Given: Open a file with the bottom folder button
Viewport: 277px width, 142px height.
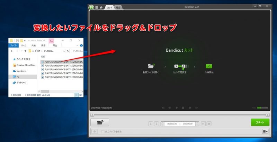Looking at the screenshot, I should (x=100, y=122).
